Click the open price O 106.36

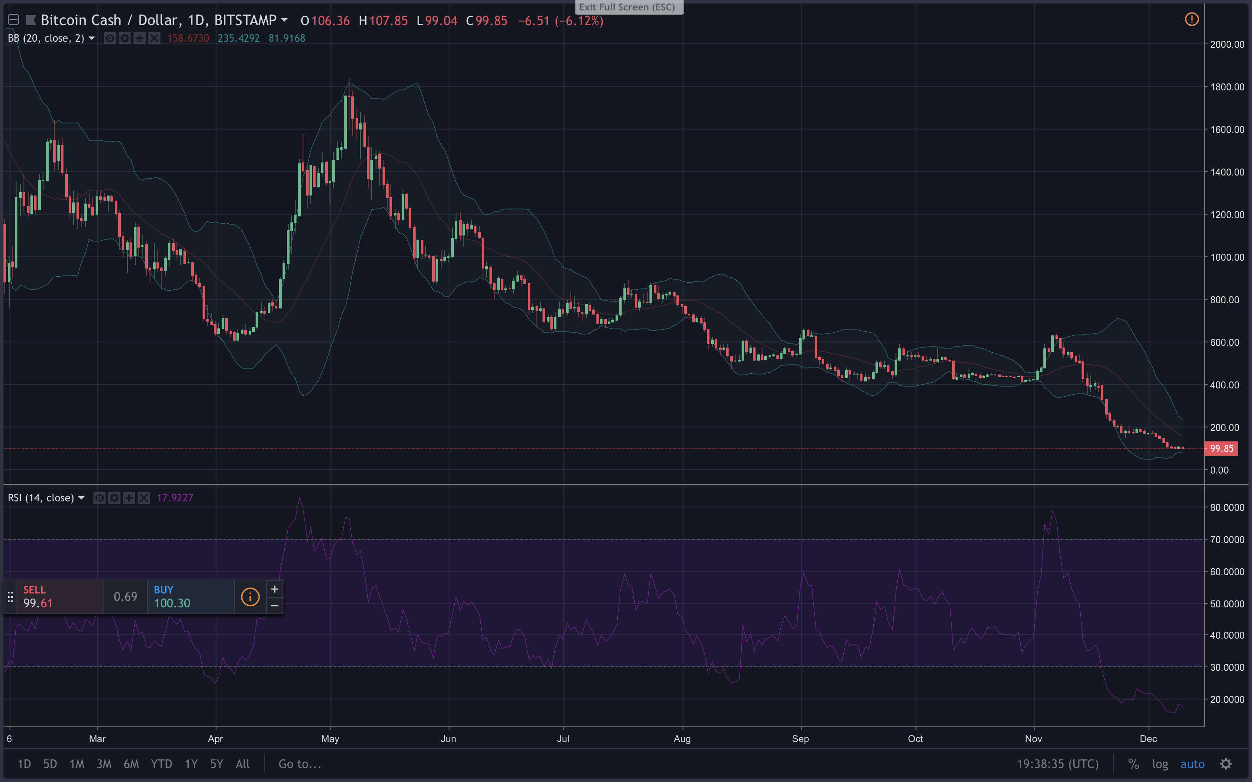click(326, 21)
